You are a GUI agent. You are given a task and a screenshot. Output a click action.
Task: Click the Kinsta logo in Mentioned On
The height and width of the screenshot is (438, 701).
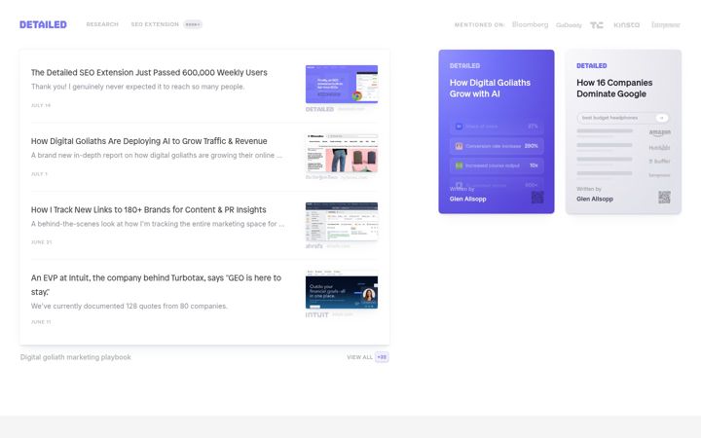point(626,24)
